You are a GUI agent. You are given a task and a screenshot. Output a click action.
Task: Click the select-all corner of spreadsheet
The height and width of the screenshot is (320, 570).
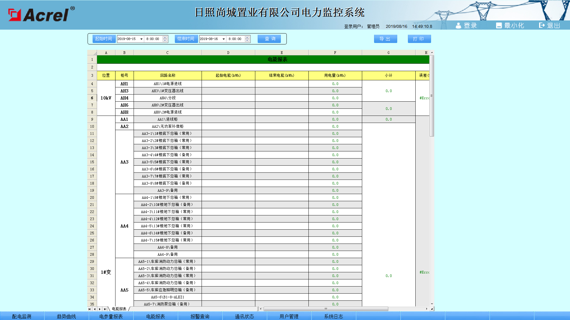tap(92, 53)
